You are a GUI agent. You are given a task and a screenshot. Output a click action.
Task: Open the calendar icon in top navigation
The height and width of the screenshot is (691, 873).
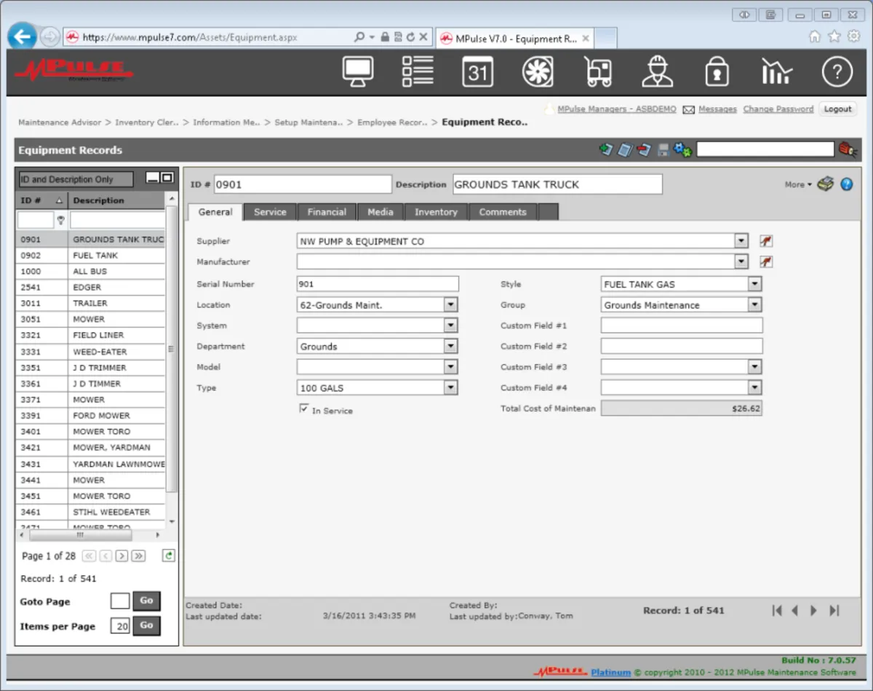click(x=477, y=72)
